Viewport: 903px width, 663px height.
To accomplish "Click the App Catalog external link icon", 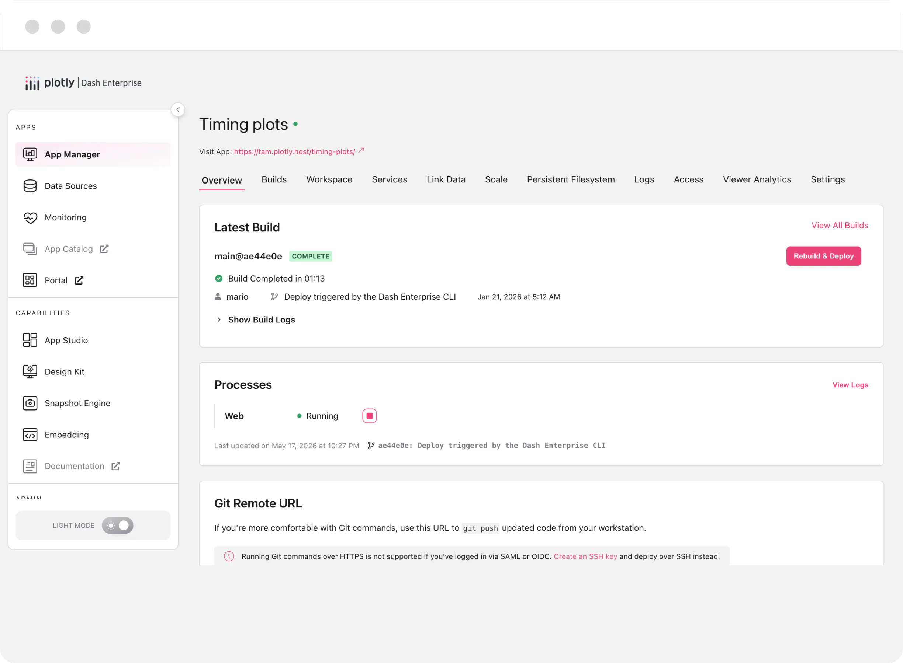I will 104,249.
